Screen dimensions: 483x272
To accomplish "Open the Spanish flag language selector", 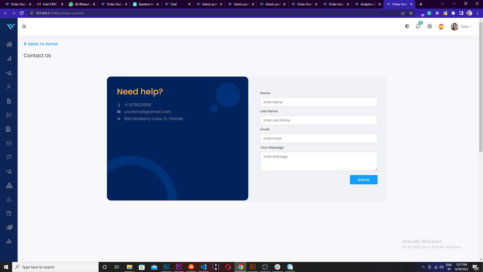I will point(441,27).
